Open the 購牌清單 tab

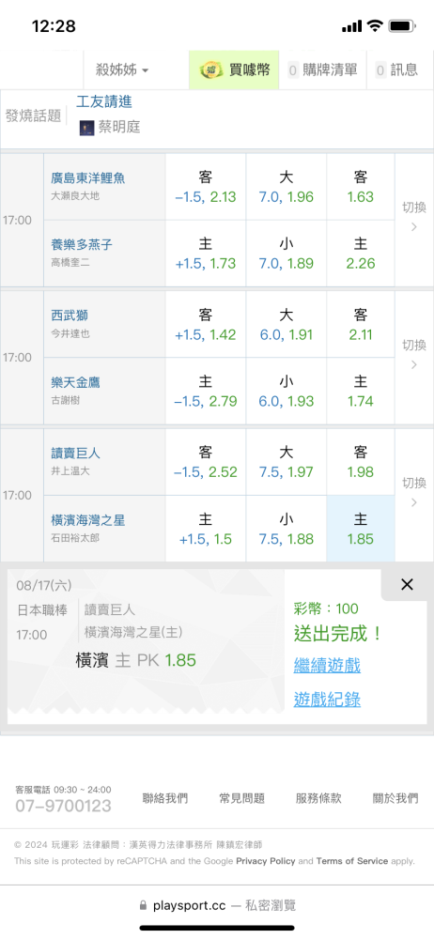point(322,70)
